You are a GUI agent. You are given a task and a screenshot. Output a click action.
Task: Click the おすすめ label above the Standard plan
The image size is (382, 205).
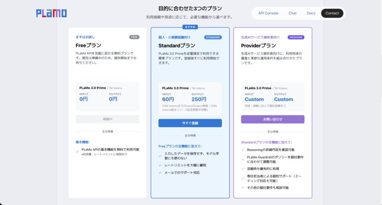pos(190,27)
